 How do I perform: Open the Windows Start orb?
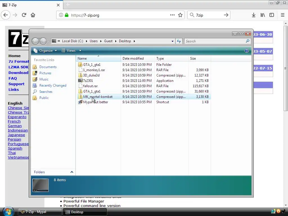point(8,211)
